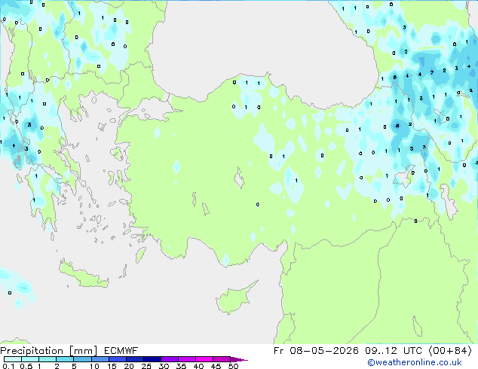The height and width of the screenshot is (369, 478).
Task: Pick the 35–40 mm violet legend swatch
Action: tap(186, 359)
